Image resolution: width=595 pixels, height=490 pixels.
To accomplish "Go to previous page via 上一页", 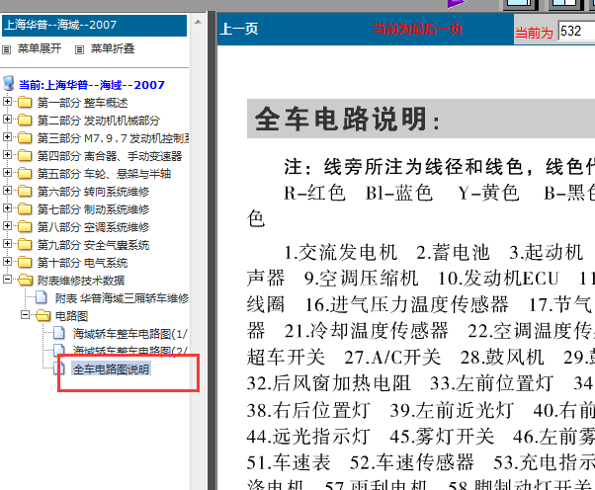I will pos(239,29).
